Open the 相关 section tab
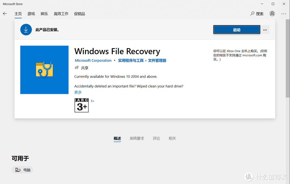 (172, 139)
